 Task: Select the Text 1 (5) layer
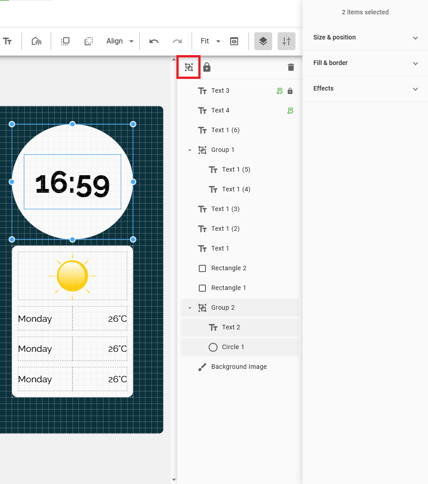[x=240, y=170]
